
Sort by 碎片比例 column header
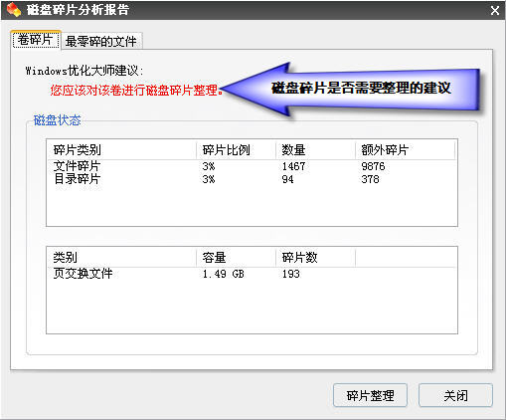[236, 150]
